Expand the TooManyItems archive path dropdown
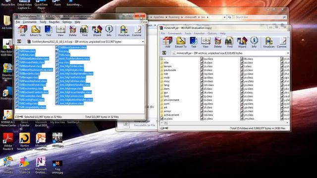Image resolution: width=317 pixels, height=178 pixels. pyautogui.click(x=143, y=42)
